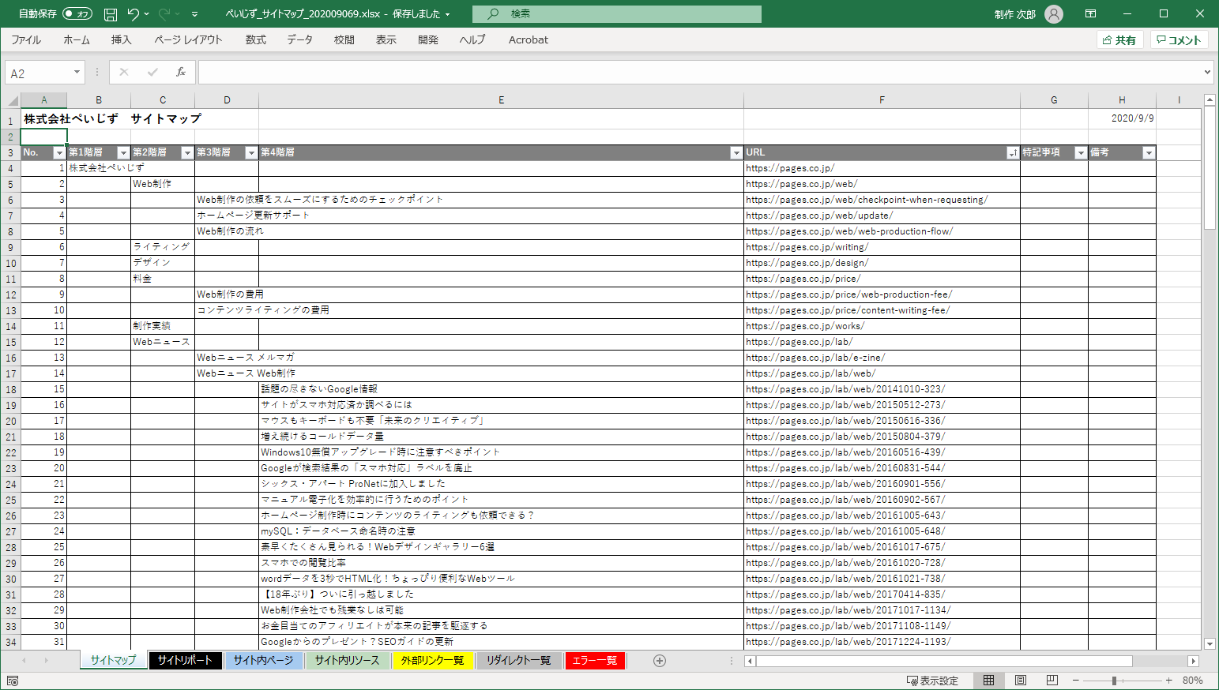Image resolution: width=1219 pixels, height=690 pixels.
Task: Open the 挿入 ribbon tab
Action: [121, 39]
